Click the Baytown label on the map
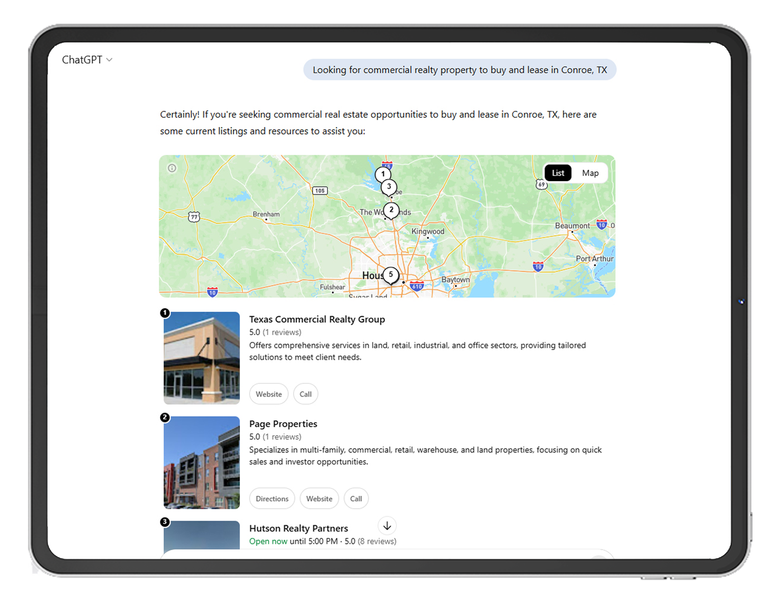 click(x=455, y=280)
